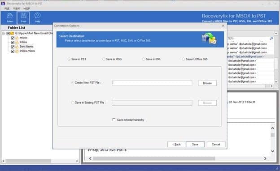Click the Create New PST File path field

pos(152,83)
